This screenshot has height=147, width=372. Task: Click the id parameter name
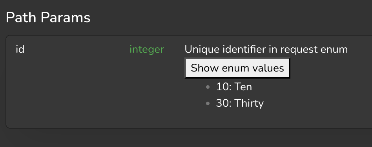coord(20,49)
